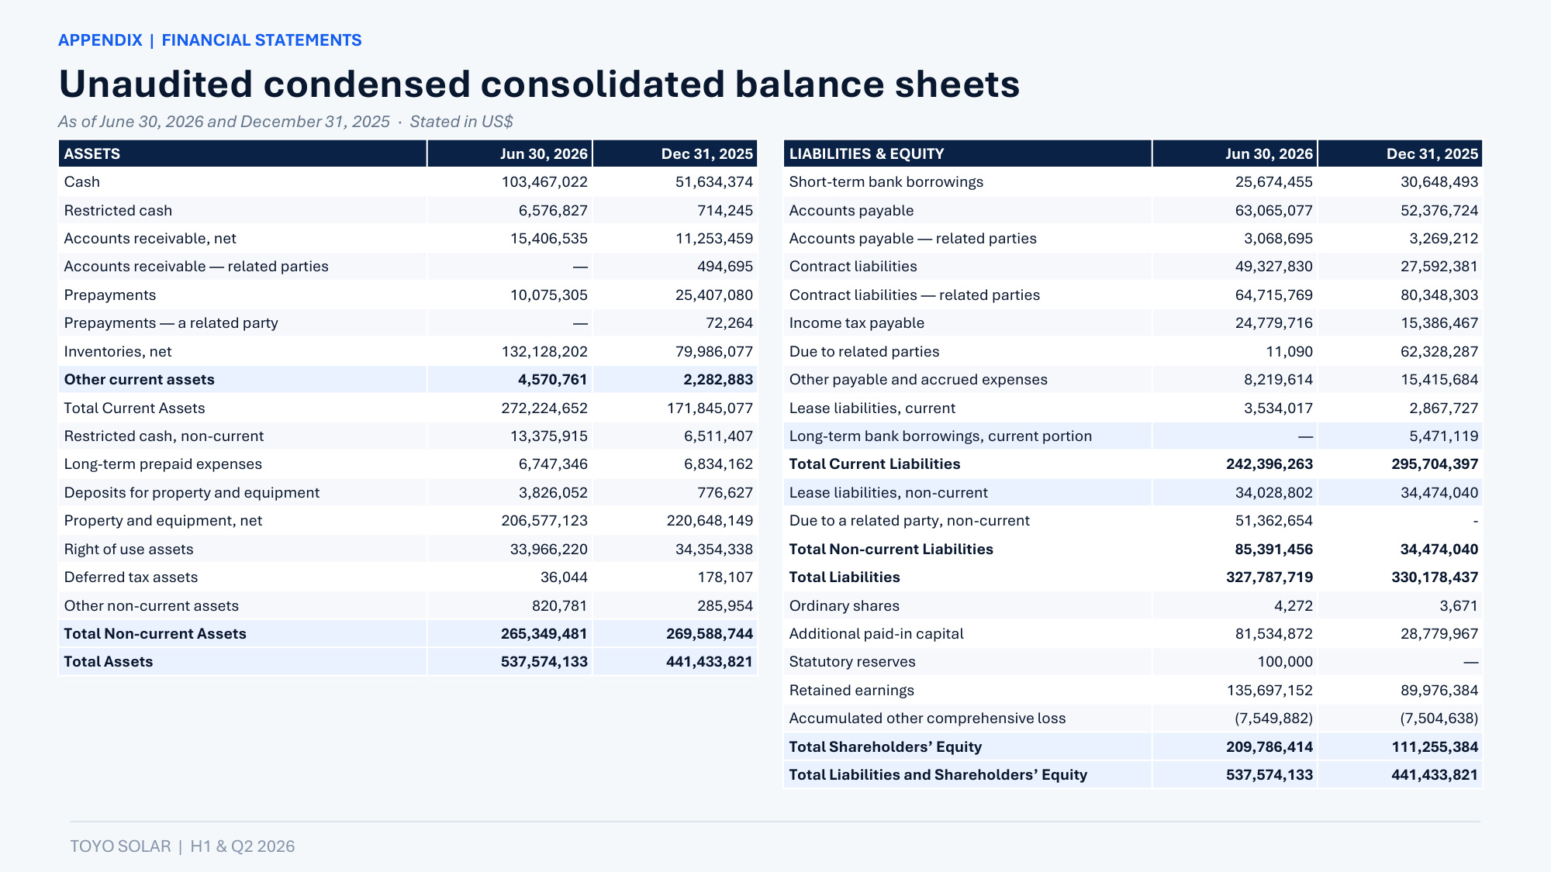Click Inventories, net value 132,128,202
Screen dimensions: 1551x872
[544, 352]
